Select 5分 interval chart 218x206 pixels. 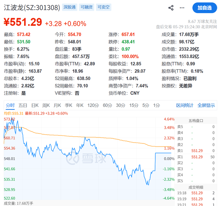145,105
